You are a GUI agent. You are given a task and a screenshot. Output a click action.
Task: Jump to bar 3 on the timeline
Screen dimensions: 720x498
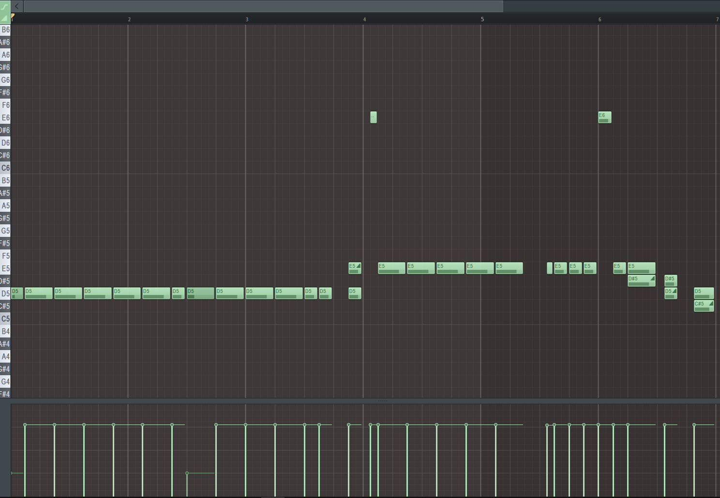[247, 19]
